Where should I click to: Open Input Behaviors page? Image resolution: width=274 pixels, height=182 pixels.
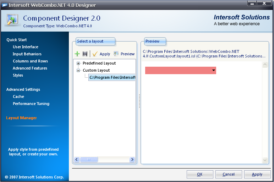point(27,54)
